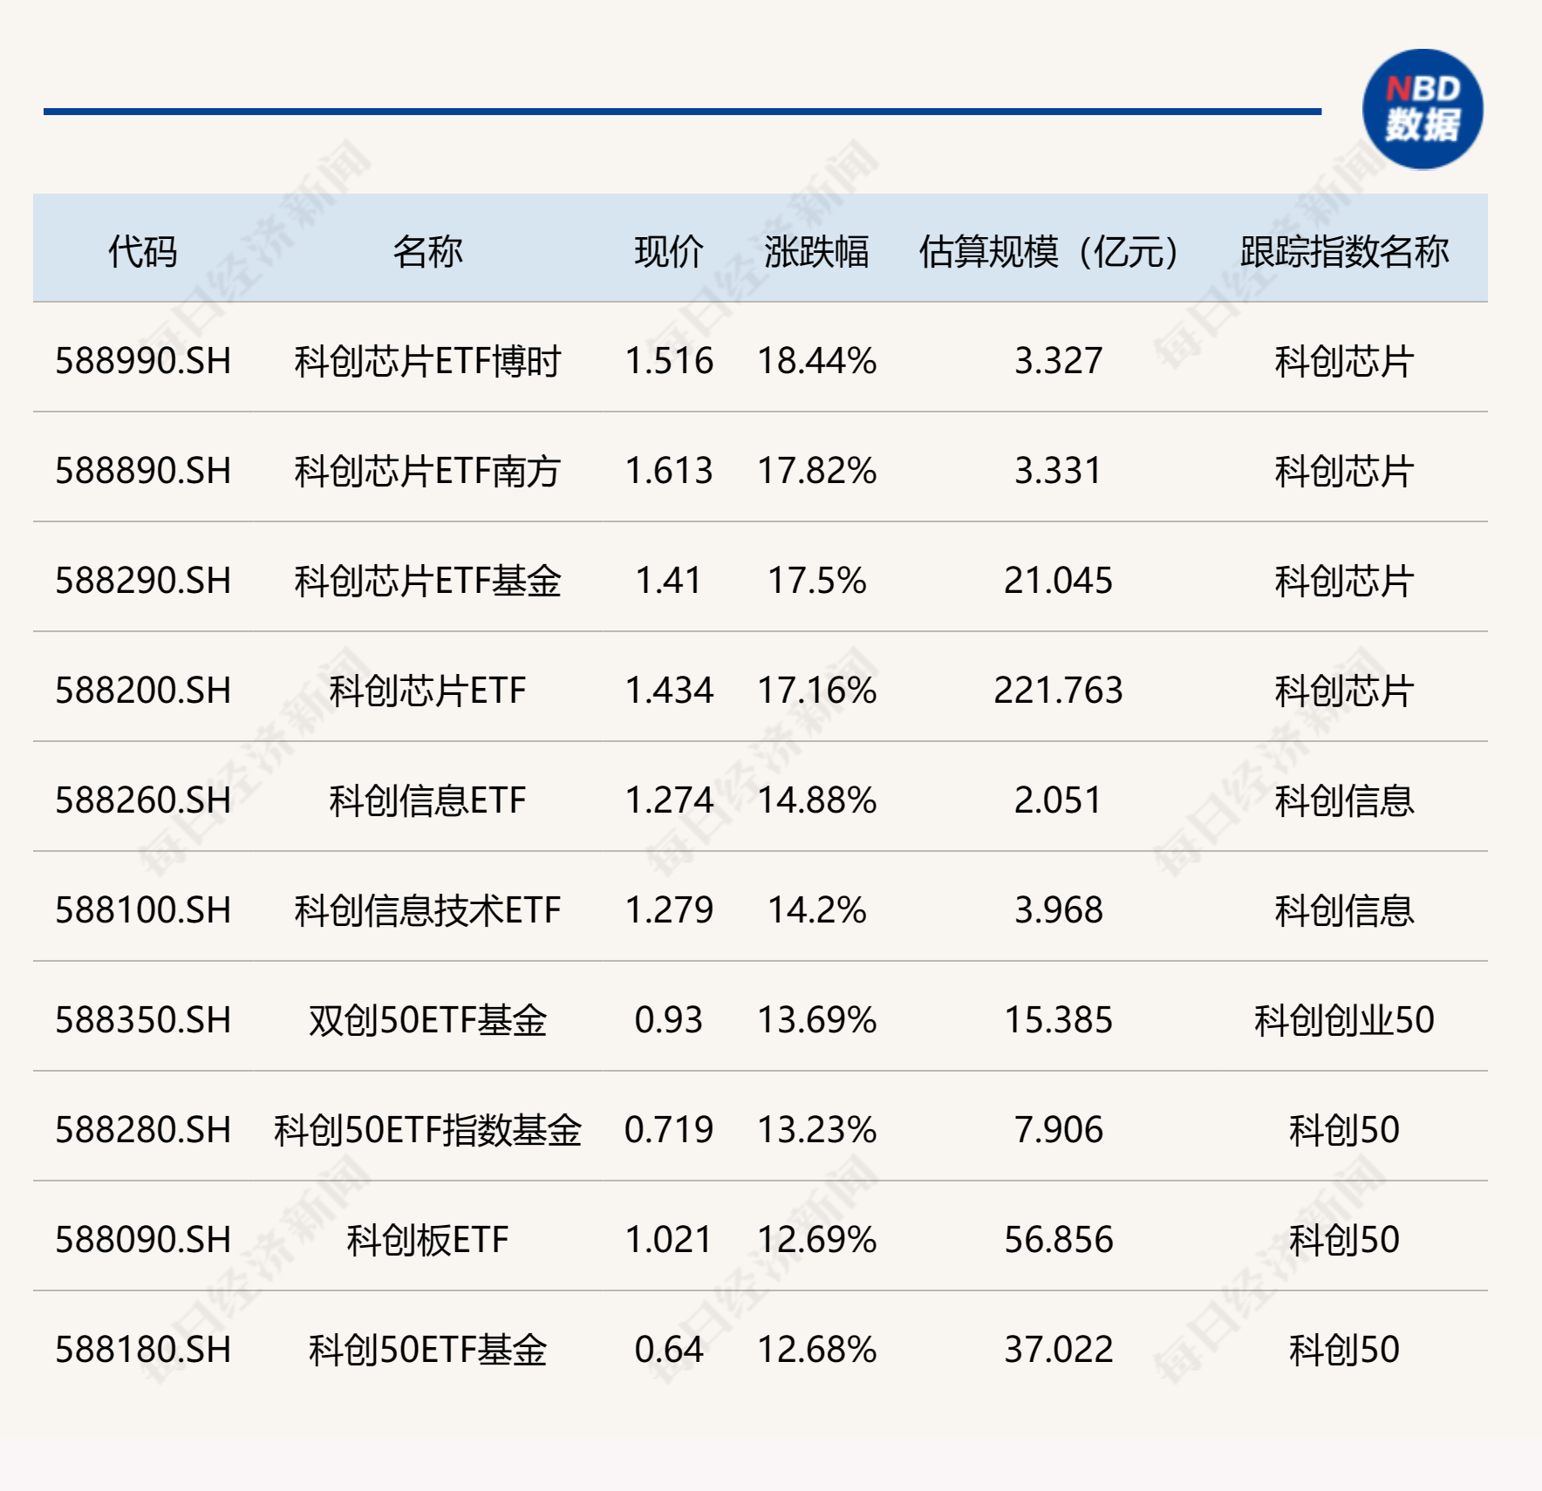1542x1491 pixels.
Task: Select the scale value 3.327
Action: pyautogui.click(x=1058, y=361)
